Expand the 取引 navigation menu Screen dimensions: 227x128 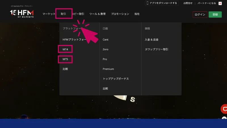coord(64,14)
